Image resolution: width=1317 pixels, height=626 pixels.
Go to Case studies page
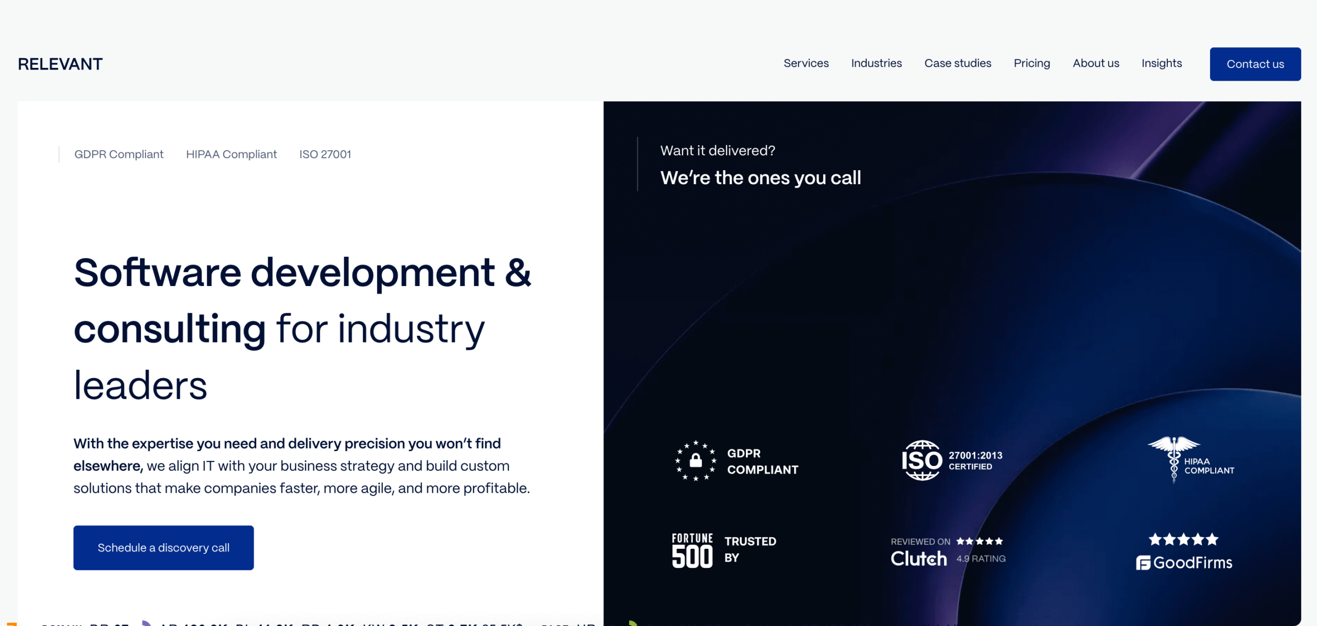pyautogui.click(x=957, y=63)
